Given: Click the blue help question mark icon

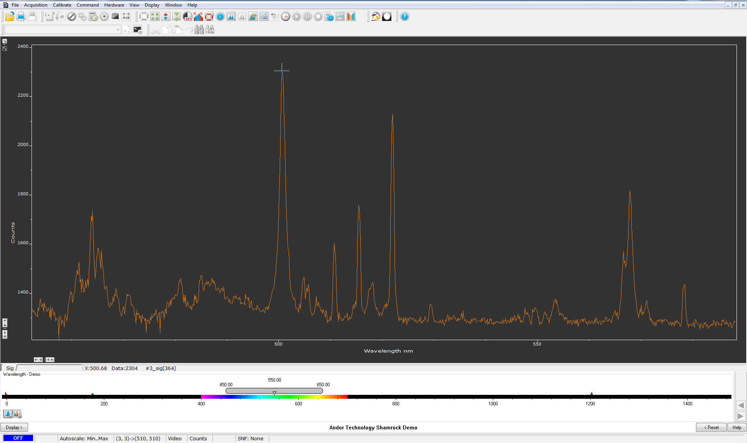Looking at the screenshot, I should point(405,17).
